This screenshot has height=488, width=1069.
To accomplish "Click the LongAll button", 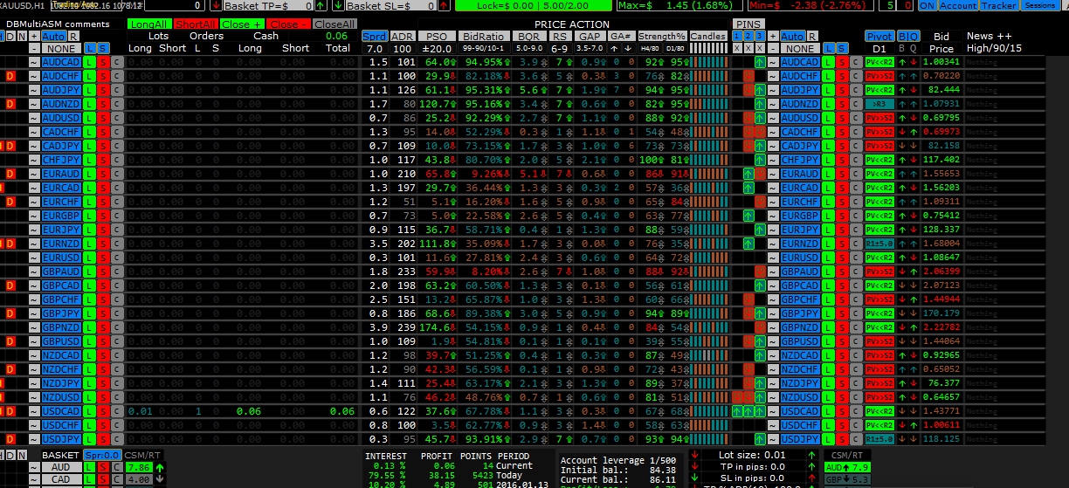I will [x=148, y=24].
